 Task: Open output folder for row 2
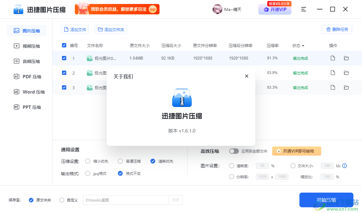(x=346, y=73)
